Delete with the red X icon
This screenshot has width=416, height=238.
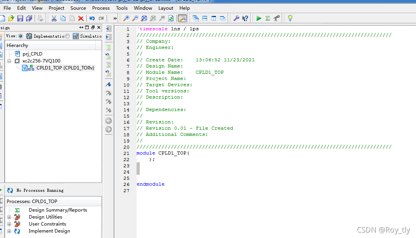[x=81, y=18]
